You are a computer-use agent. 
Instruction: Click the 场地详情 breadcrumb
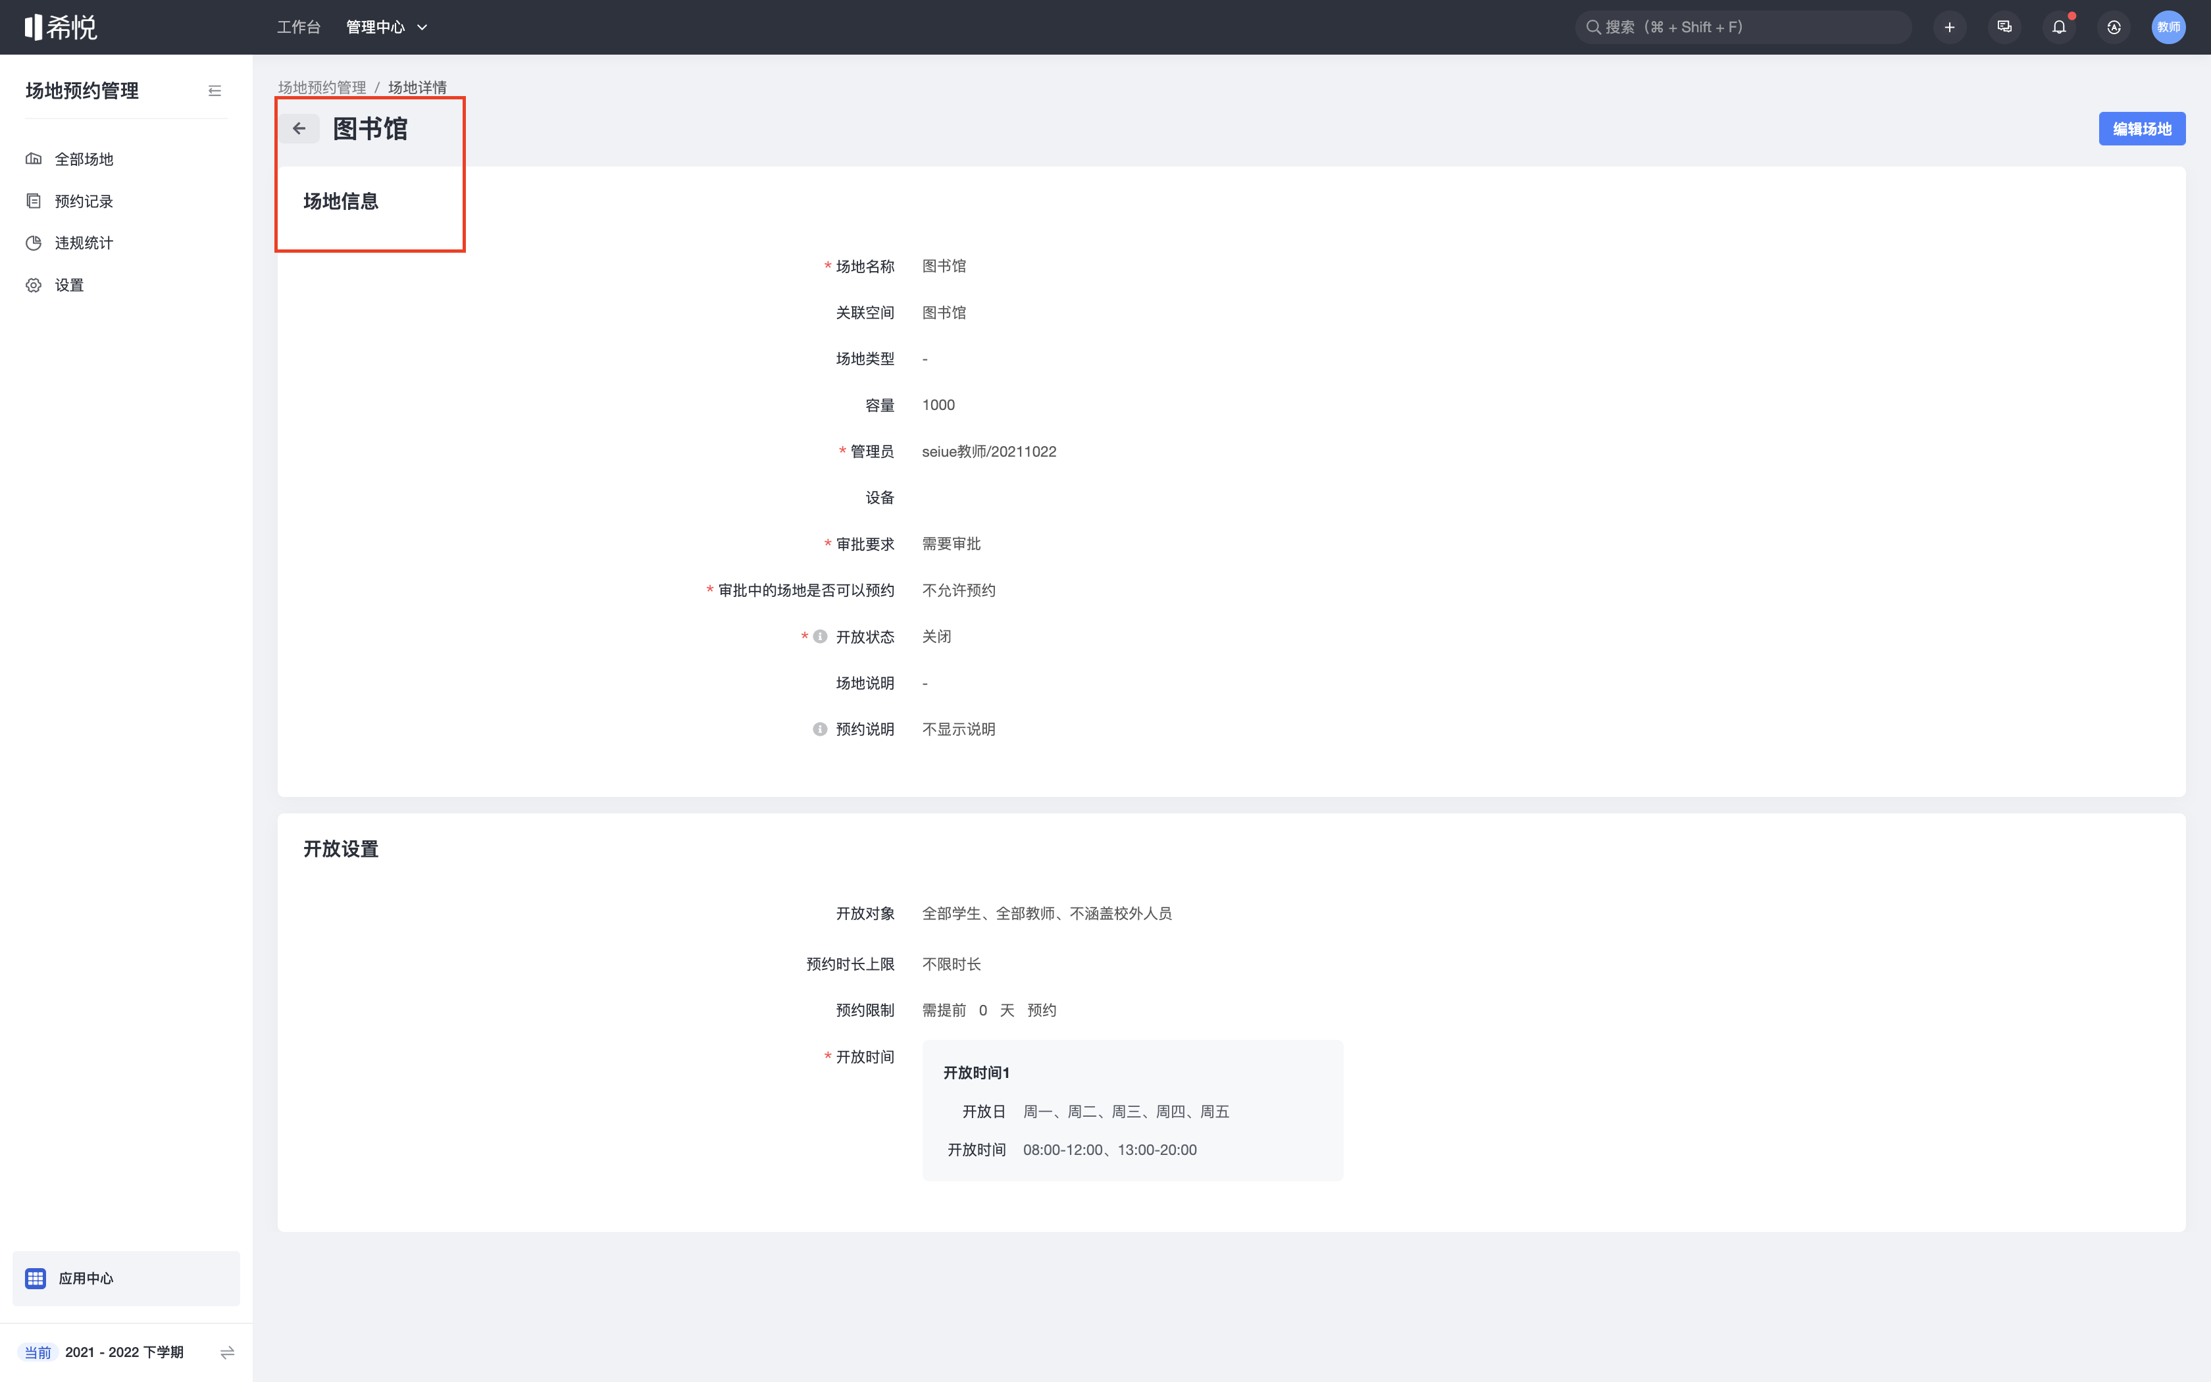[x=418, y=88]
